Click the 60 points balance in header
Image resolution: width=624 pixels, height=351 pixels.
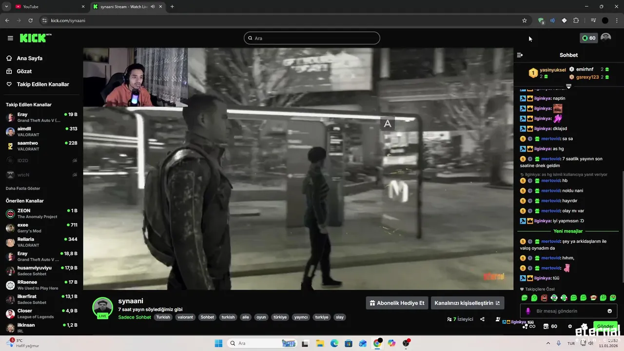pos(589,38)
